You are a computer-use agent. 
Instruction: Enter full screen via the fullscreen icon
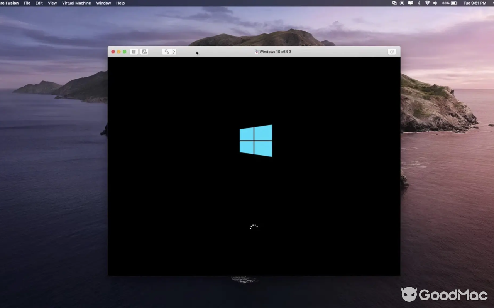click(392, 51)
